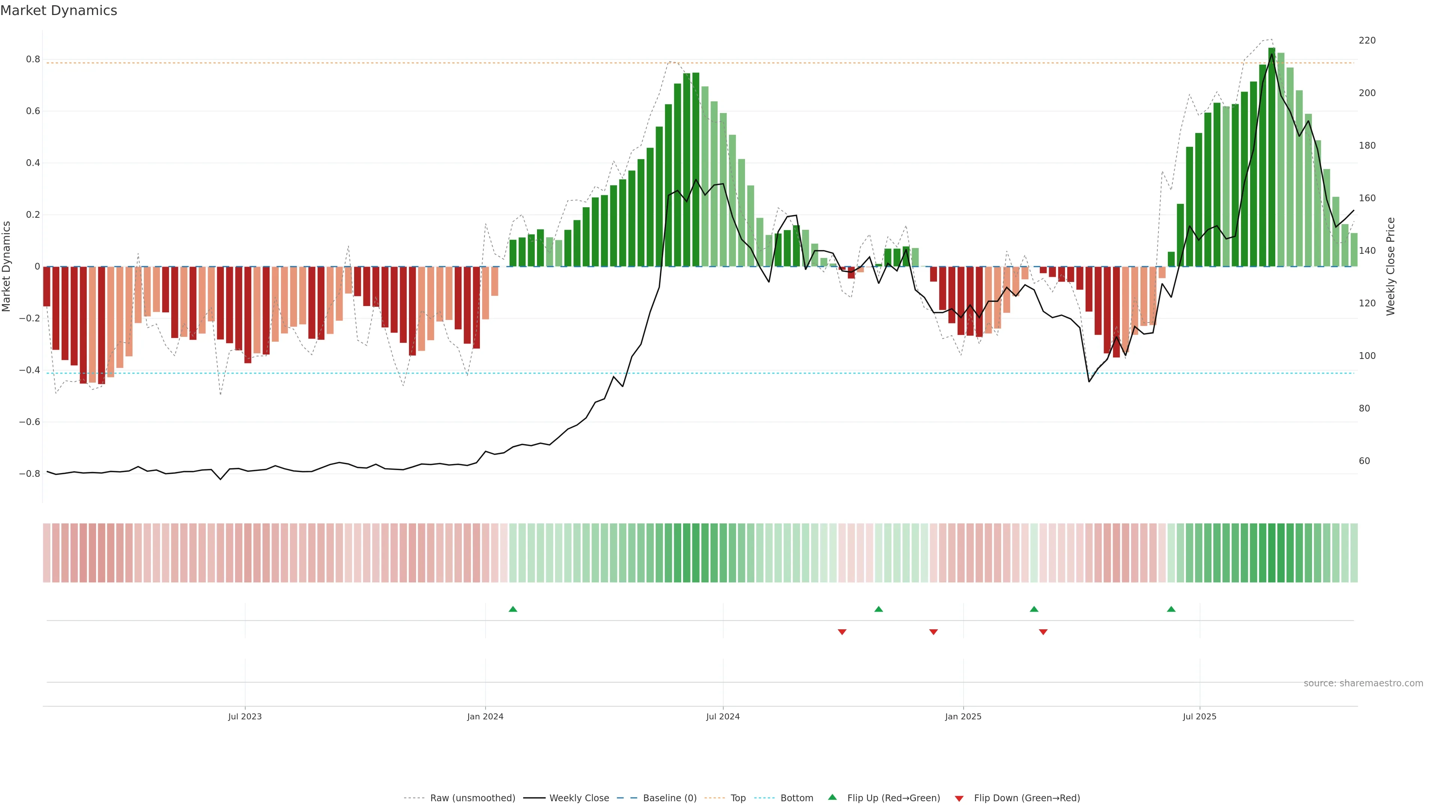Click the green flip-up marker between Jul 2024 and Jan 2025

(878, 609)
